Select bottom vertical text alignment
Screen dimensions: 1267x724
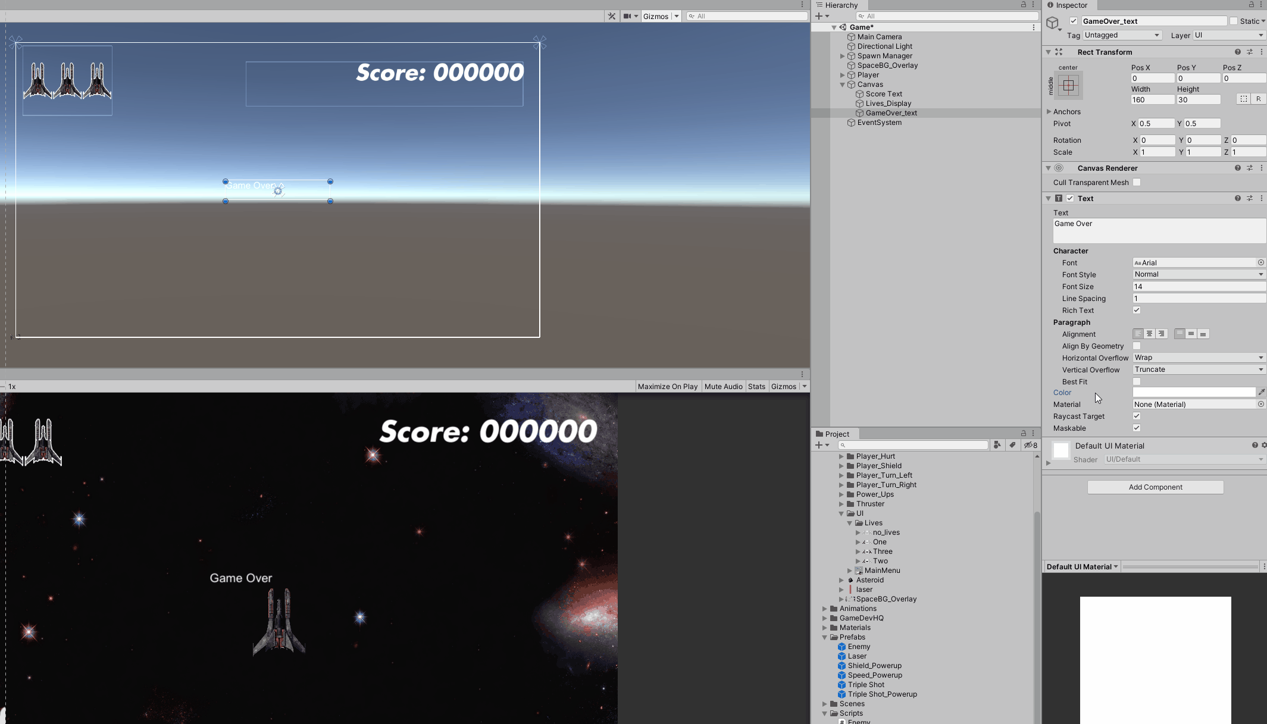[1203, 334]
